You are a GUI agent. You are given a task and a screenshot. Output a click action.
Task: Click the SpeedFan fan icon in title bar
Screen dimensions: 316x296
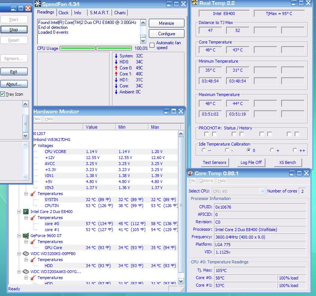(x=38, y=4)
